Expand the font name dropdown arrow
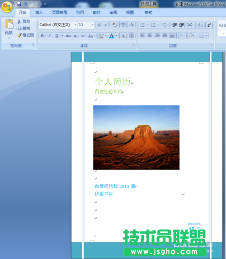Image resolution: width=226 pixels, height=259 pixels. pos(75,25)
